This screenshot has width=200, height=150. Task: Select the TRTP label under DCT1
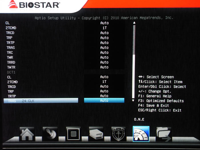coord(12,96)
